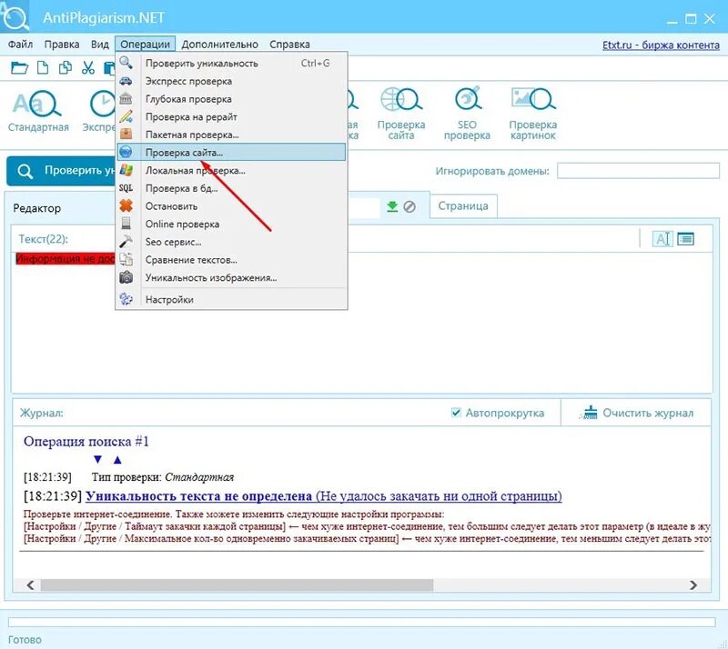Image resolution: width=728 pixels, height=649 pixels.
Task: Click the Очистить журнал button
Action: (637, 413)
